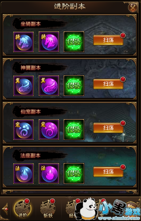The image size is (141, 221).
Task: Click the green 经验 reward in 坐骑副本
Action: click(x=74, y=42)
